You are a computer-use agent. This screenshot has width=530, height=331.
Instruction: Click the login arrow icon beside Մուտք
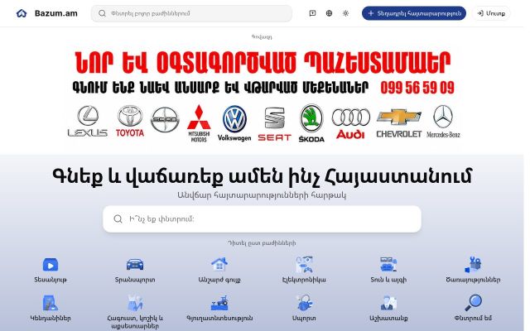click(x=480, y=13)
